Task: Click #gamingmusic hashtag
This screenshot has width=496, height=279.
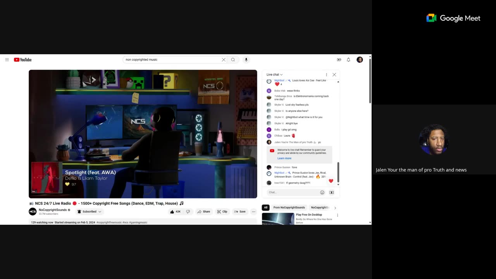Action: 138,222
